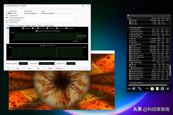Collapse the bottom GPU NVIDIA sensor group

128,83
